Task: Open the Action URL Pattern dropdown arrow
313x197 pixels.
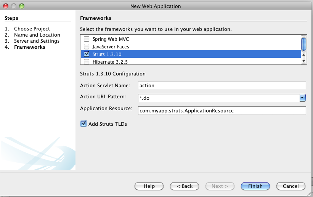Action: (302, 98)
